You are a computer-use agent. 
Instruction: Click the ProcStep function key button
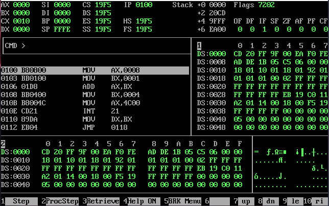coord(62,201)
